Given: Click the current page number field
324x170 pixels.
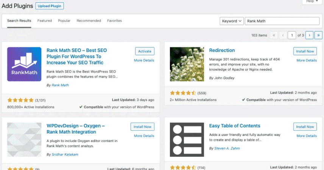Looking at the screenshot, I should click(292, 35).
